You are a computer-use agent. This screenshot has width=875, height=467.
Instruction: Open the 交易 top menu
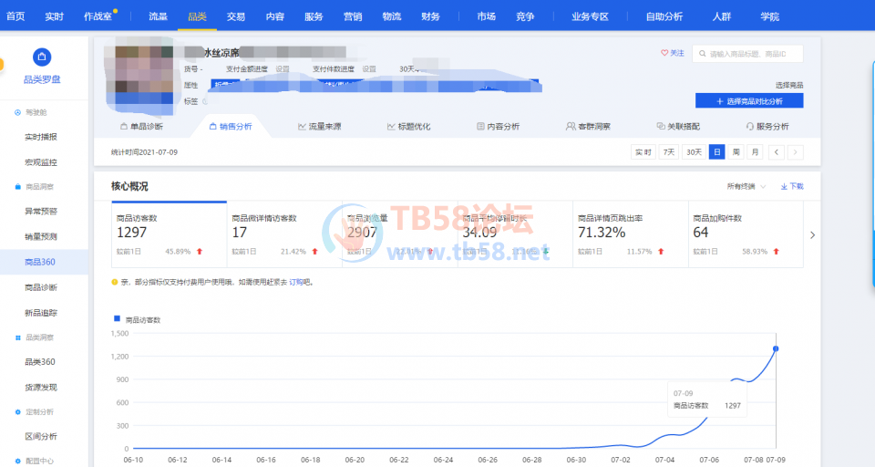coord(236,16)
